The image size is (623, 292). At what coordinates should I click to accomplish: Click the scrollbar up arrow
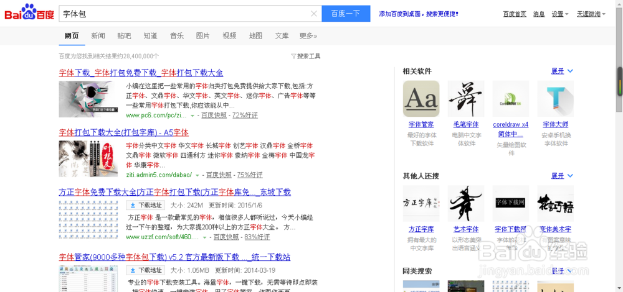coord(619,3)
